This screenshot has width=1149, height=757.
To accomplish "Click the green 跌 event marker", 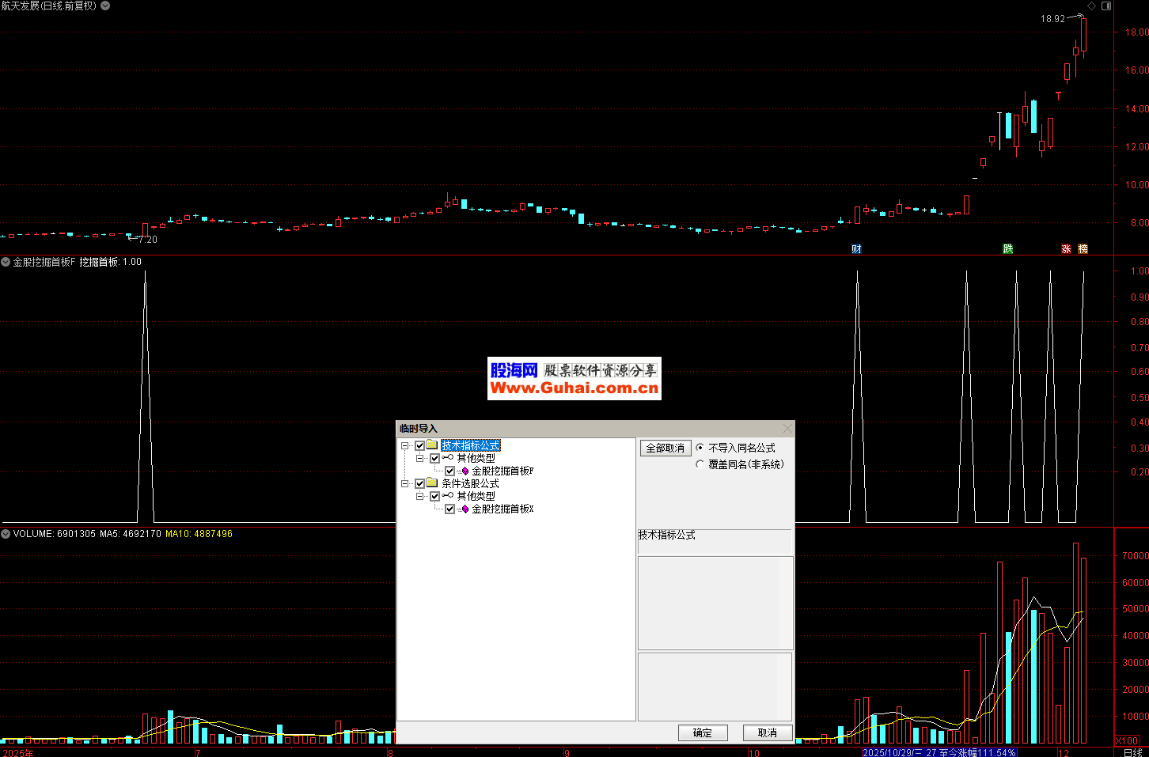I will [x=1008, y=249].
